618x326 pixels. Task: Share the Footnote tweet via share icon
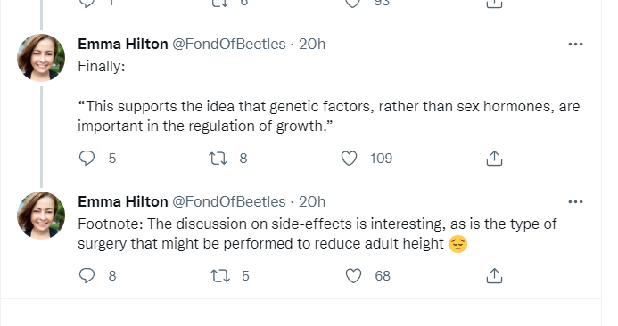(x=494, y=275)
